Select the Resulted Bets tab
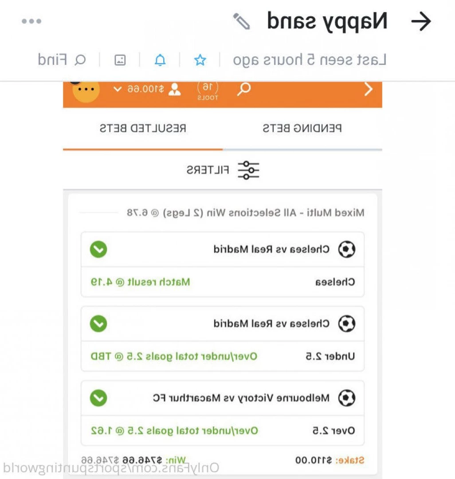Viewport: 455px width, 479px height. [143, 128]
